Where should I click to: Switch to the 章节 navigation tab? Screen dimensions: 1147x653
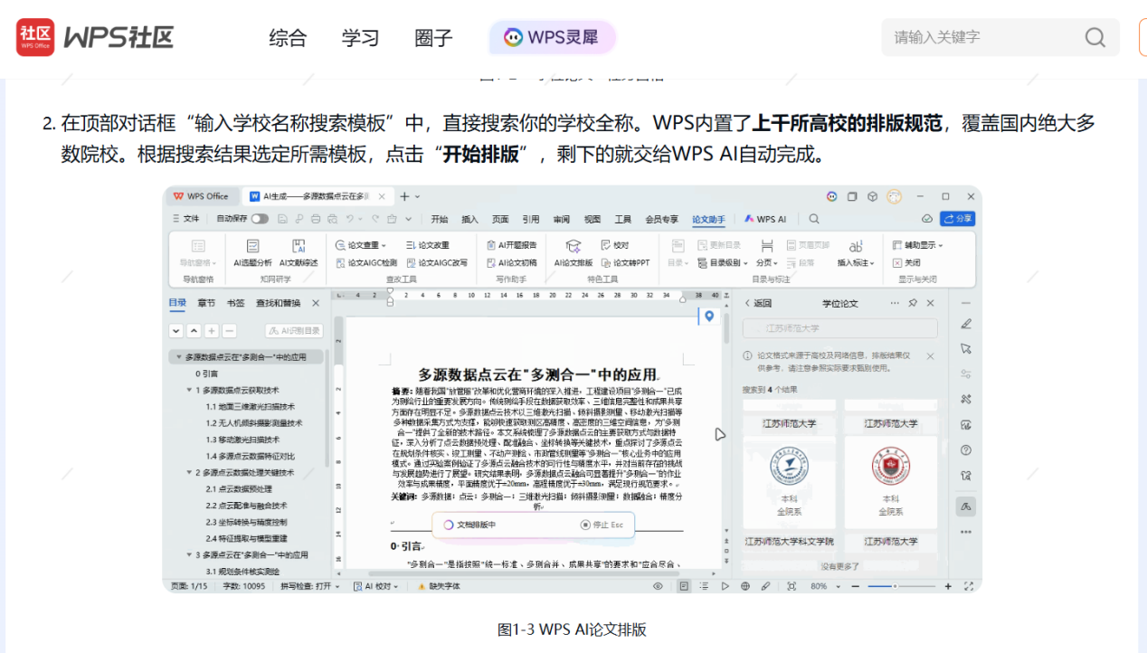pyautogui.click(x=206, y=303)
